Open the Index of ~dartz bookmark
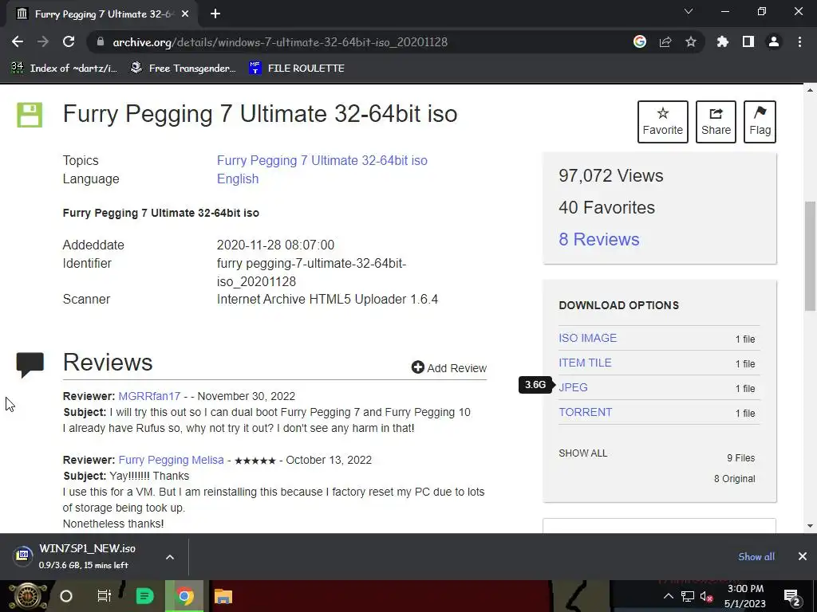817x612 pixels. click(64, 69)
